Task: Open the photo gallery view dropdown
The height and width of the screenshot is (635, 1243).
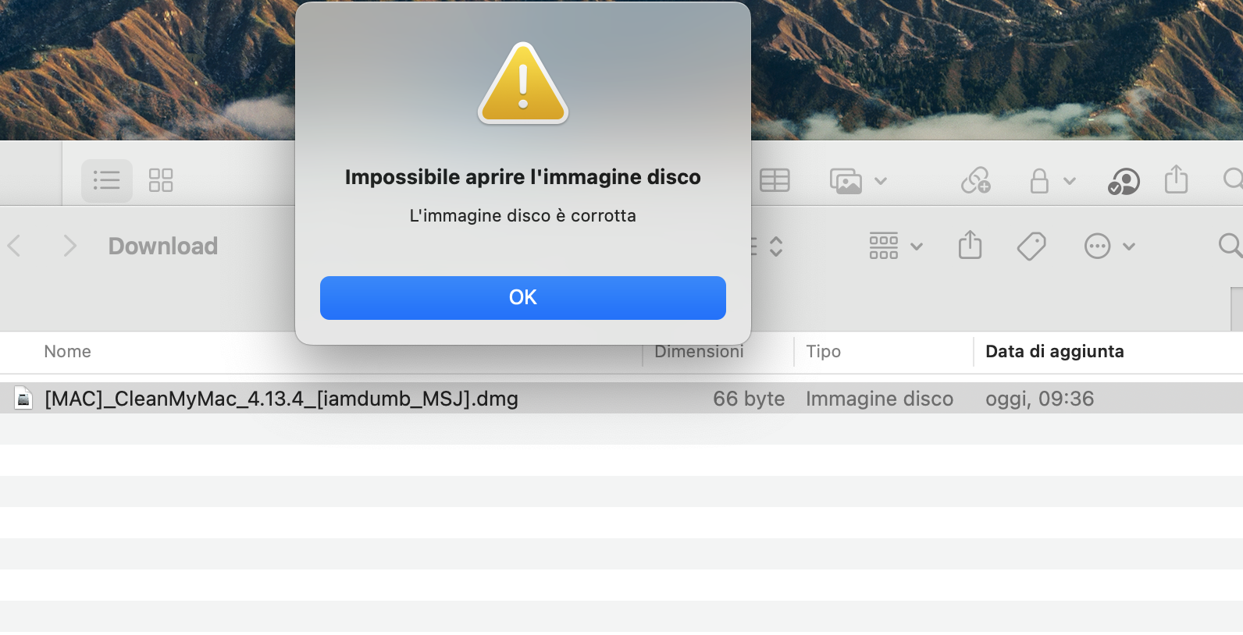Action: [858, 181]
